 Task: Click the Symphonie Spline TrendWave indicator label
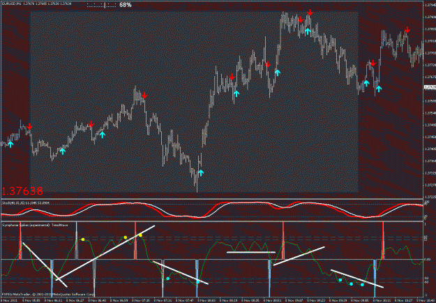tap(35, 225)
